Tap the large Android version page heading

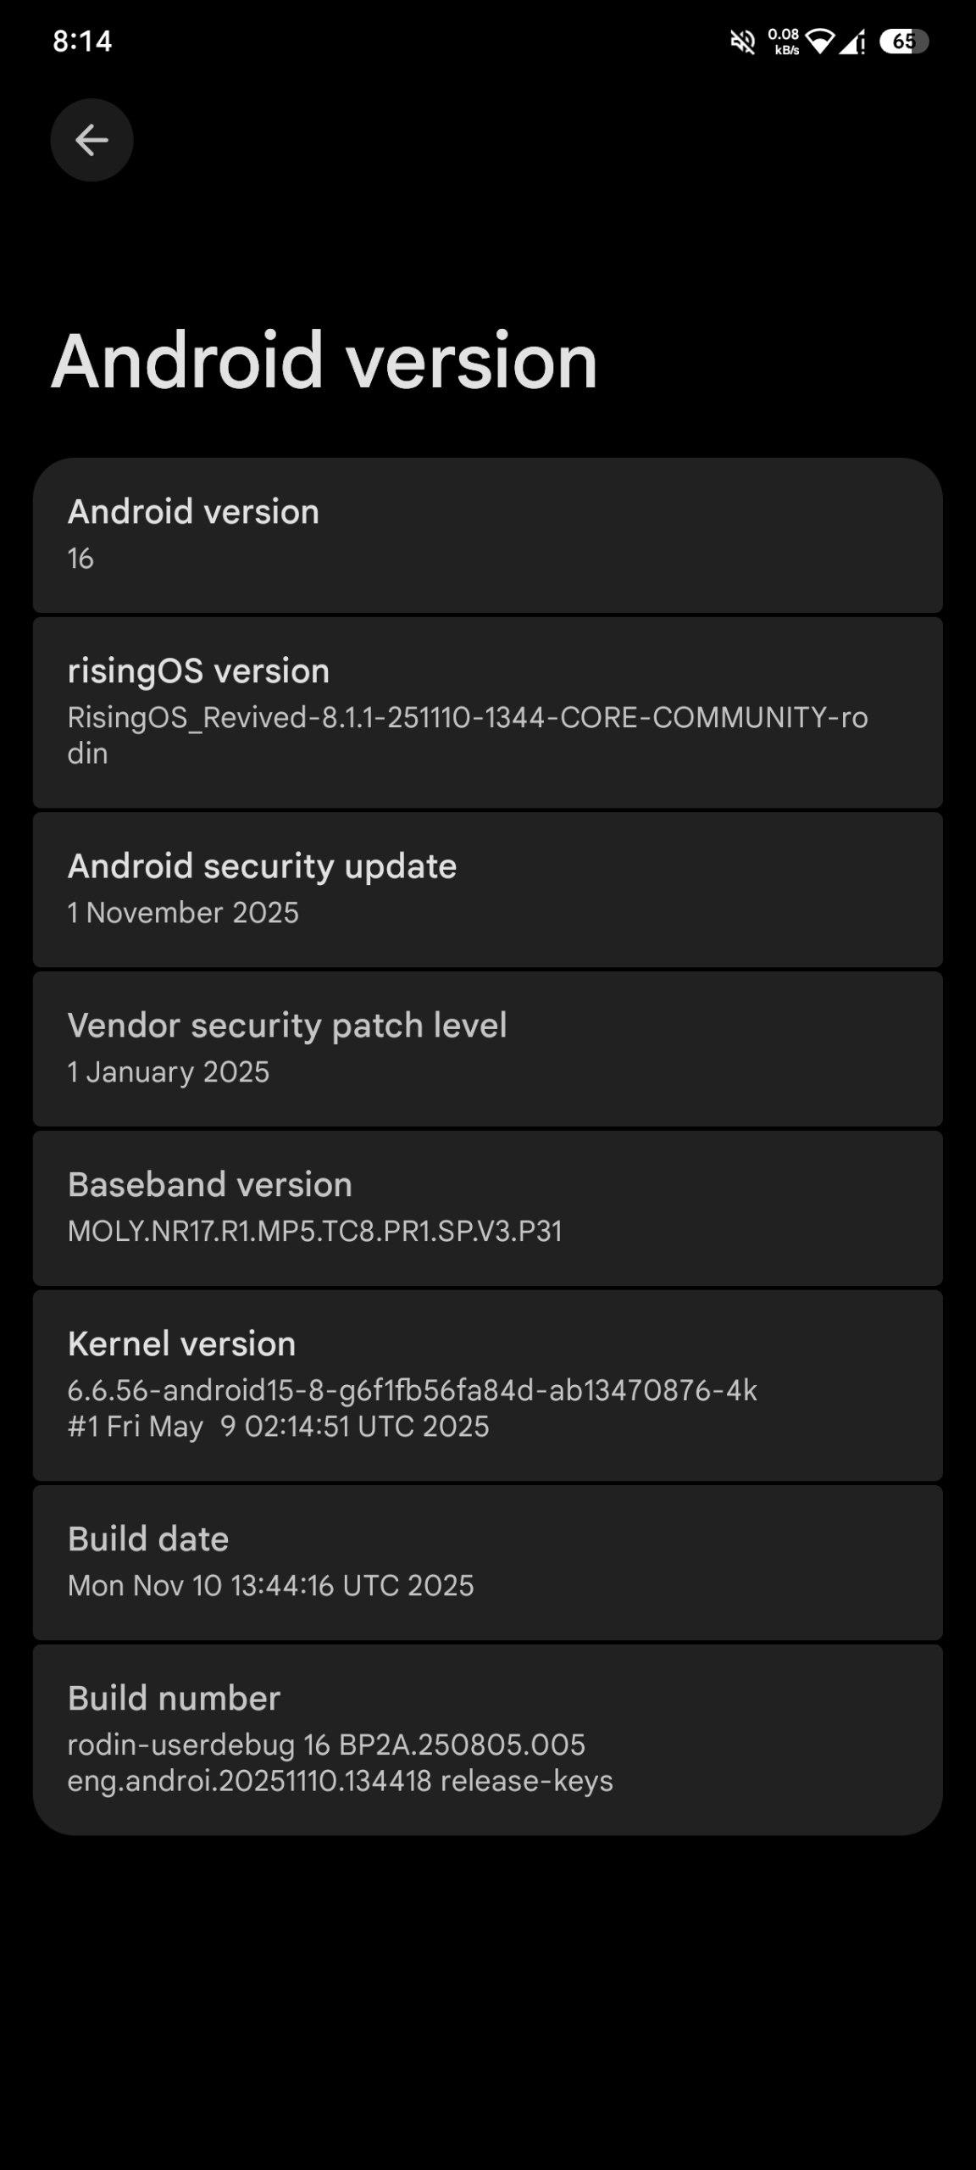click(324, 361)
